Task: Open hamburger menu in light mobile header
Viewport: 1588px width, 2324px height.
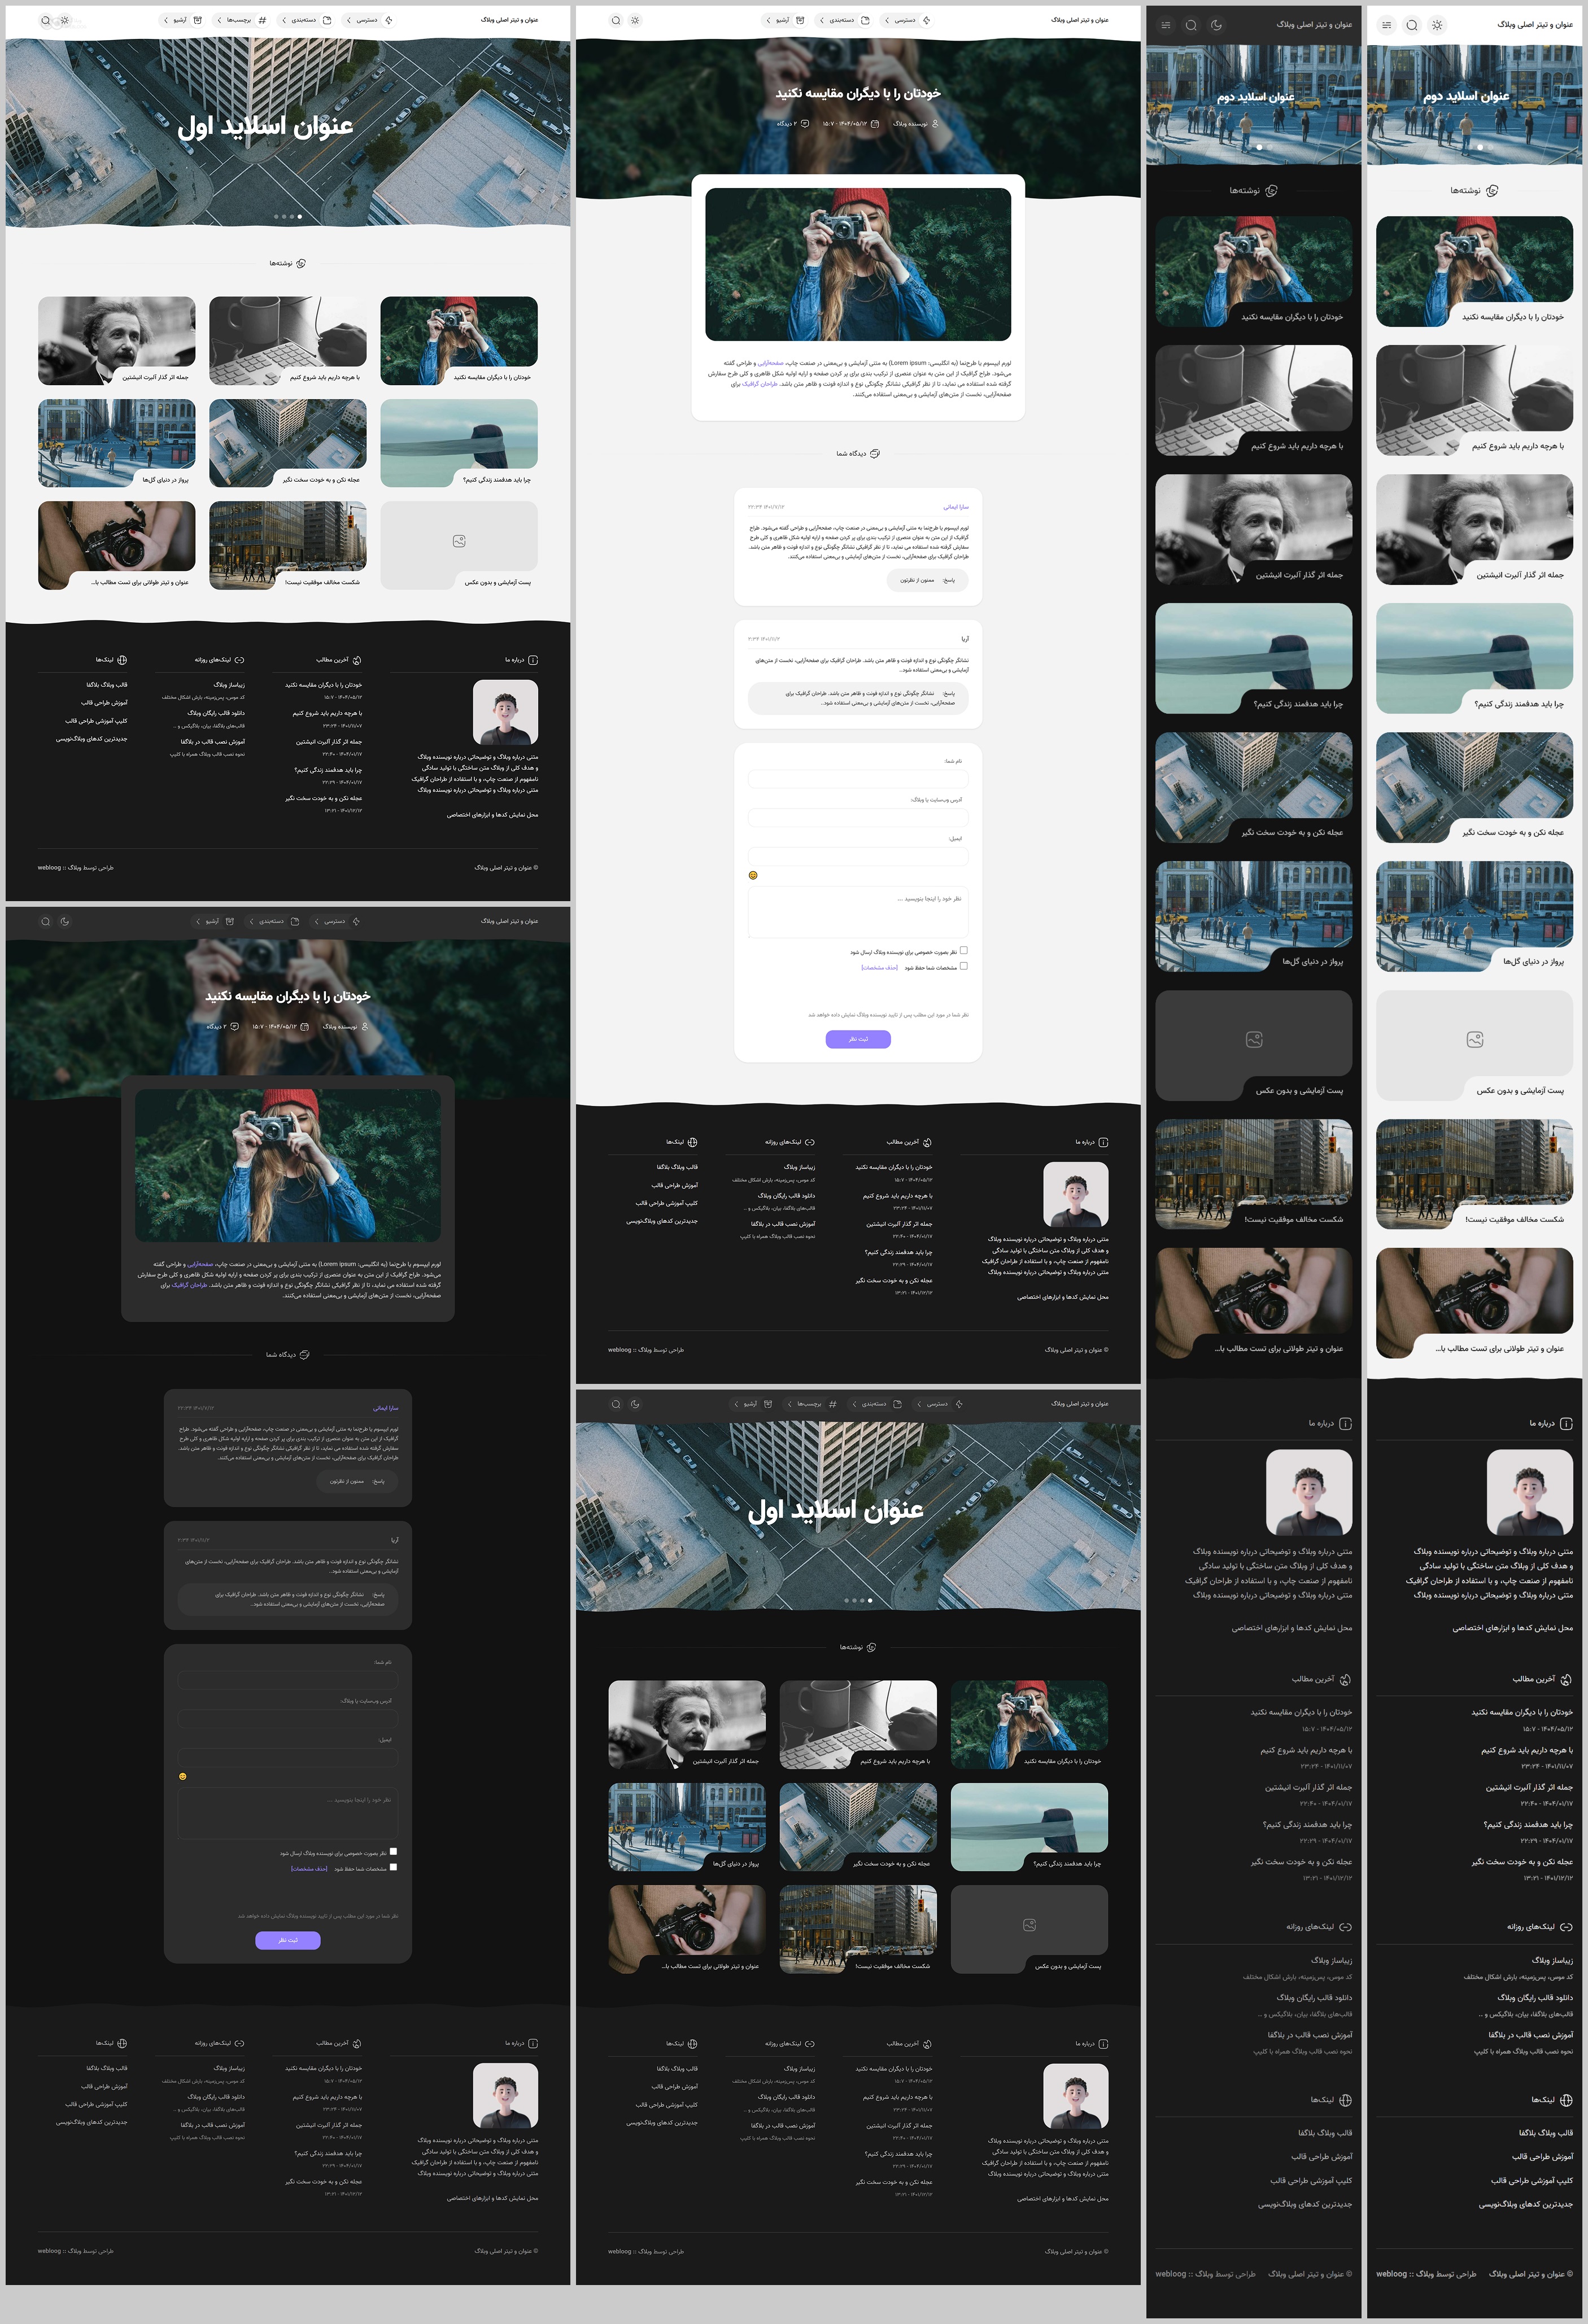Action: coord(1386,25)
